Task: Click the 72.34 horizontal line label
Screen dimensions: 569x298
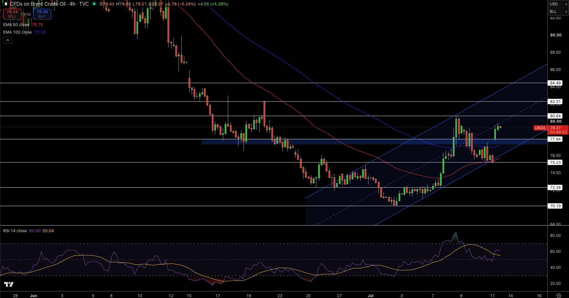Action: coord(555,187)
